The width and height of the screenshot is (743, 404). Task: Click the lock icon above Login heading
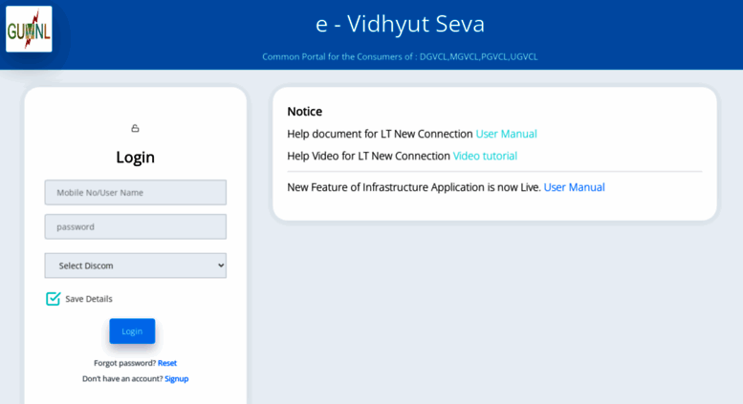pos(135,128)
